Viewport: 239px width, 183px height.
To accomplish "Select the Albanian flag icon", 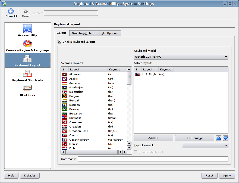I will 64,74.
